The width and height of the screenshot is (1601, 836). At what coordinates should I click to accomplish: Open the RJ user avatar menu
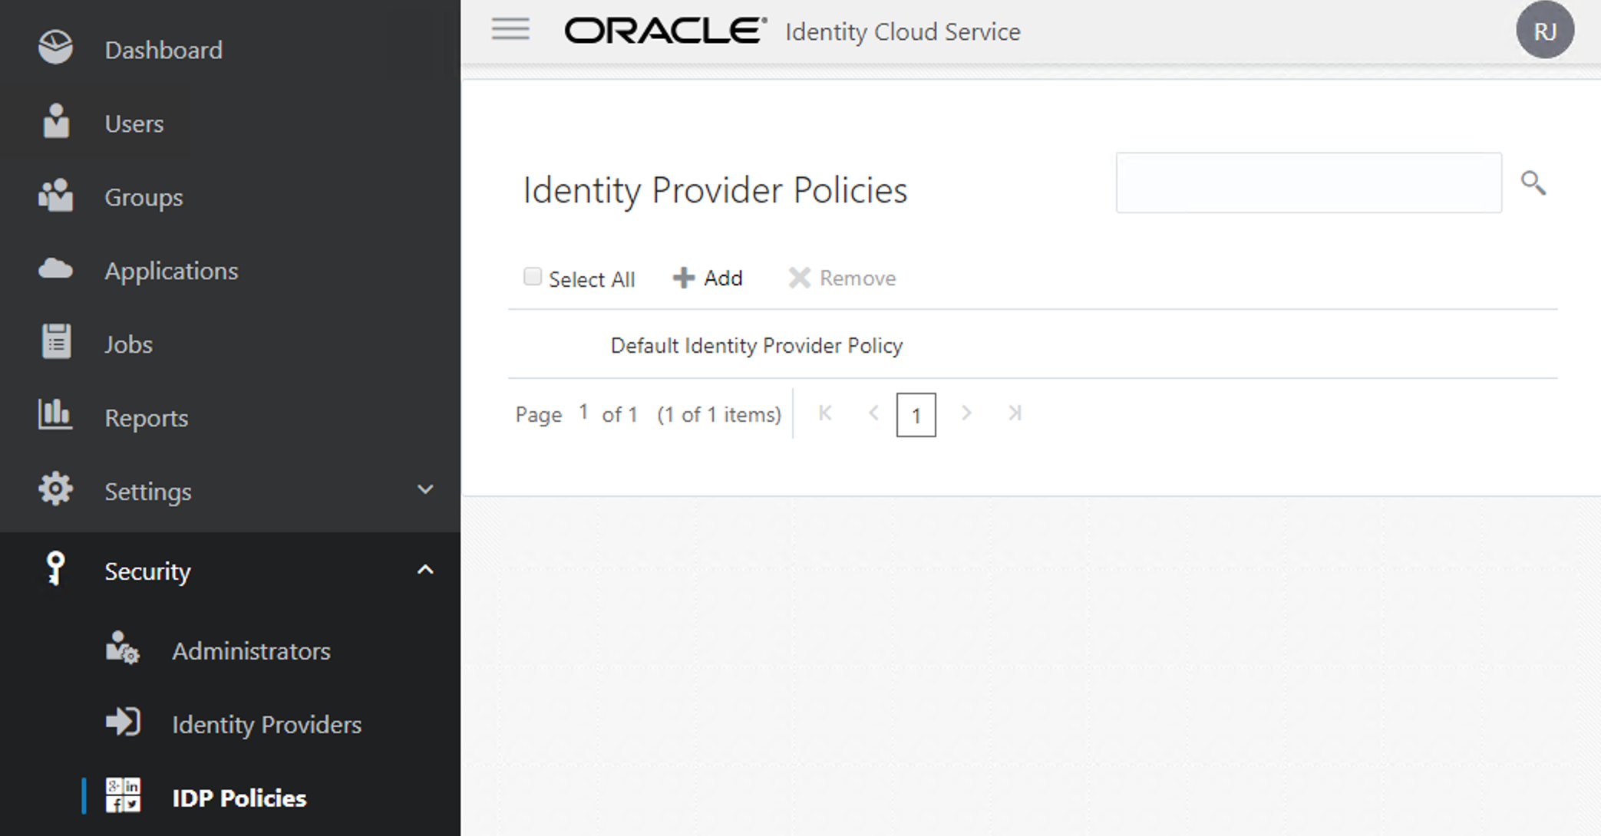pos(1544,31)
